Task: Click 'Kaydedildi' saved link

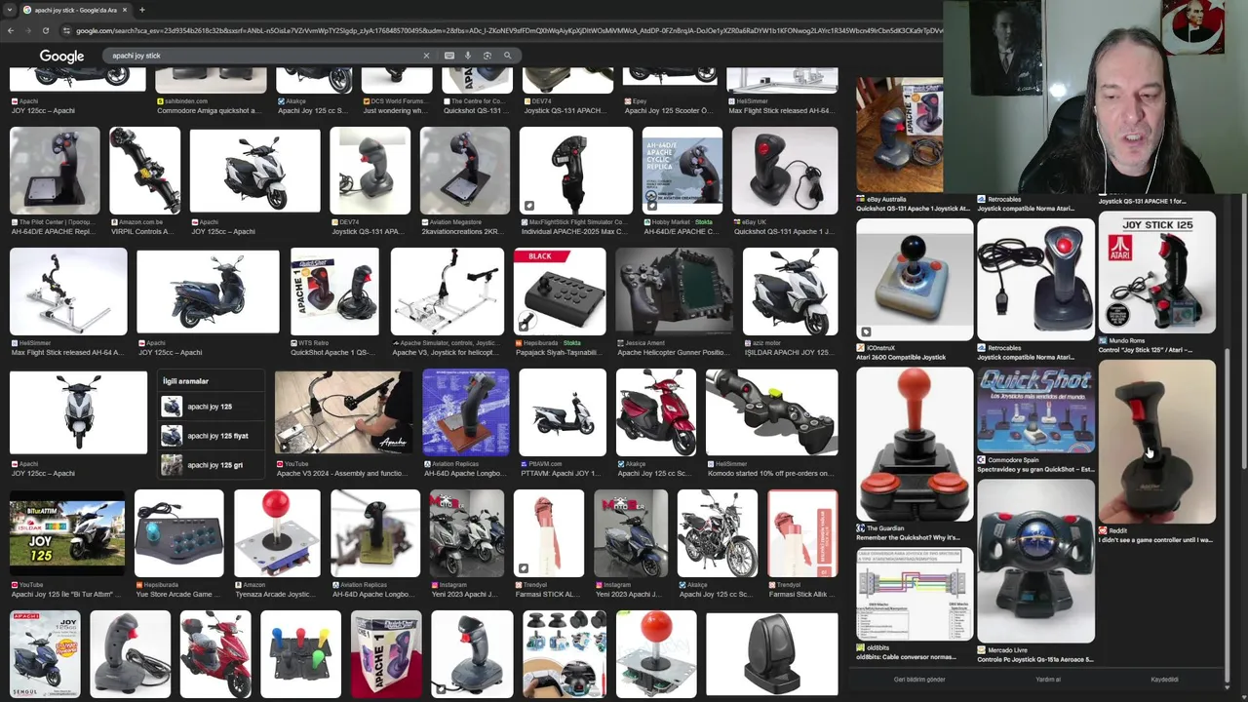Action: click(x=1165, y=680)
